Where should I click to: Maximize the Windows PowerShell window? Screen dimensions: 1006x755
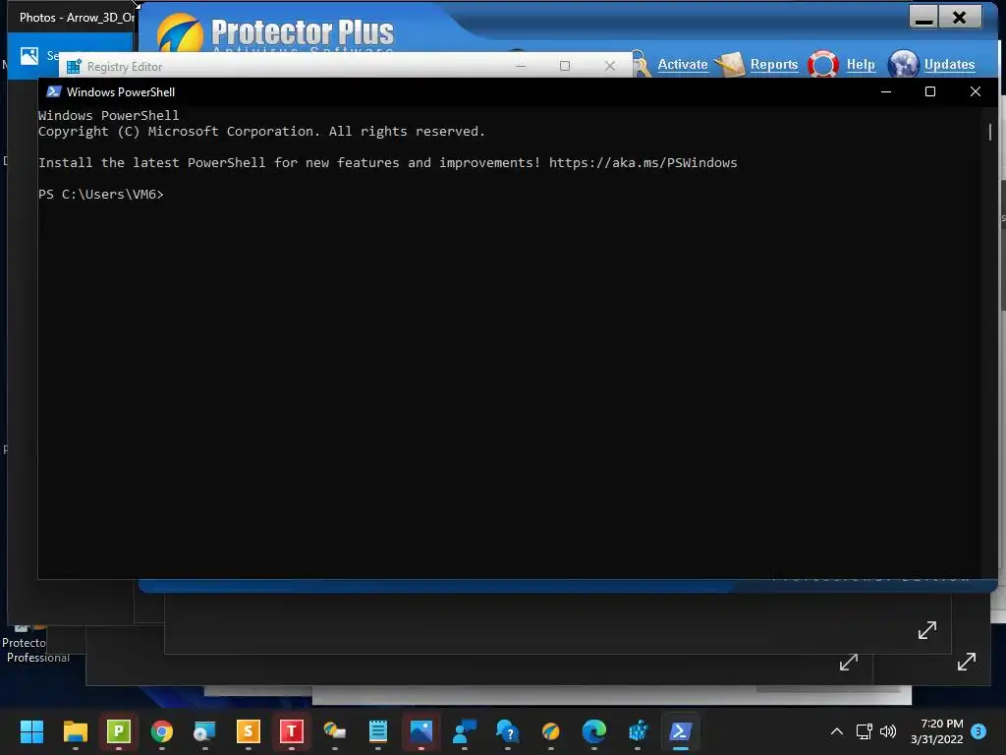coord(930,91)
